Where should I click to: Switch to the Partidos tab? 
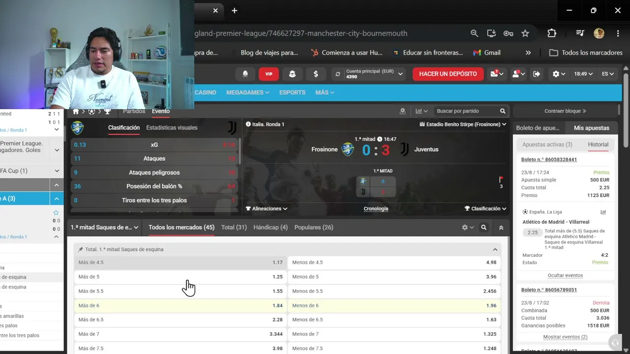(134, 111)
